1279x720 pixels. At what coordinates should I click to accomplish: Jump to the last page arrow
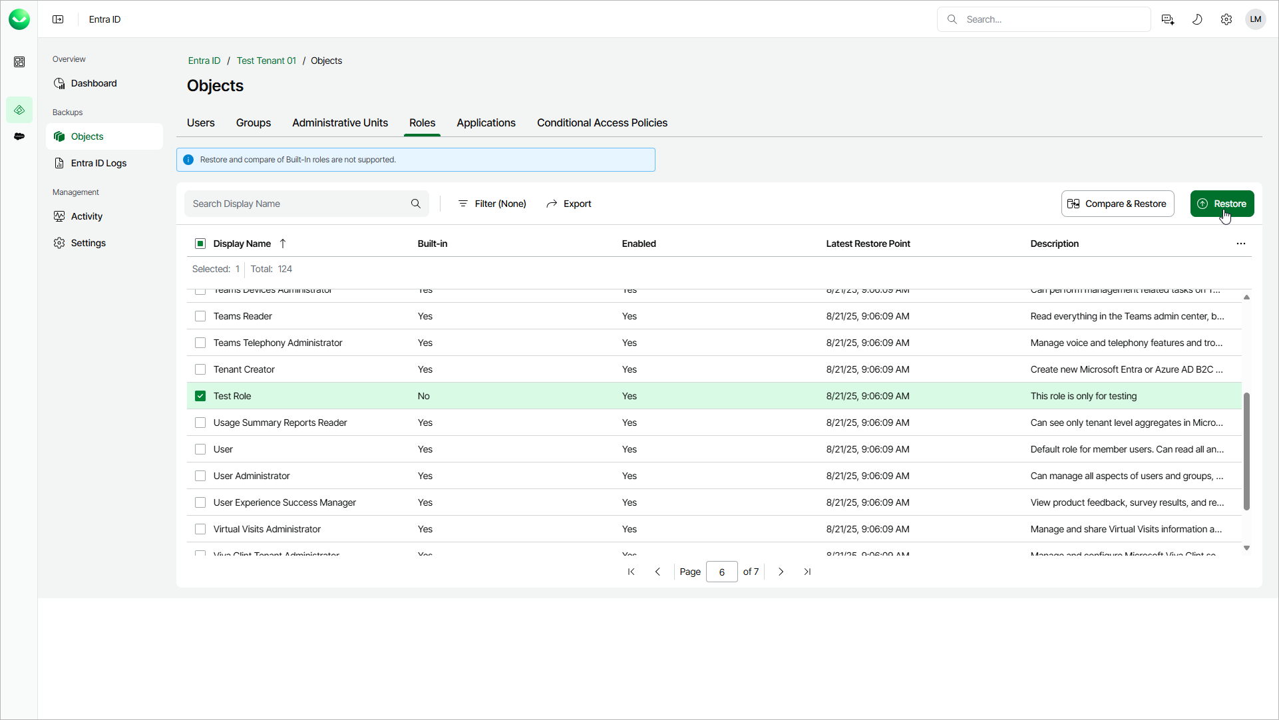pyautogui.click(x=807, y=572)
